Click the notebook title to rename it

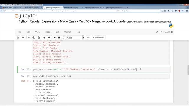(x=72, y=21)
